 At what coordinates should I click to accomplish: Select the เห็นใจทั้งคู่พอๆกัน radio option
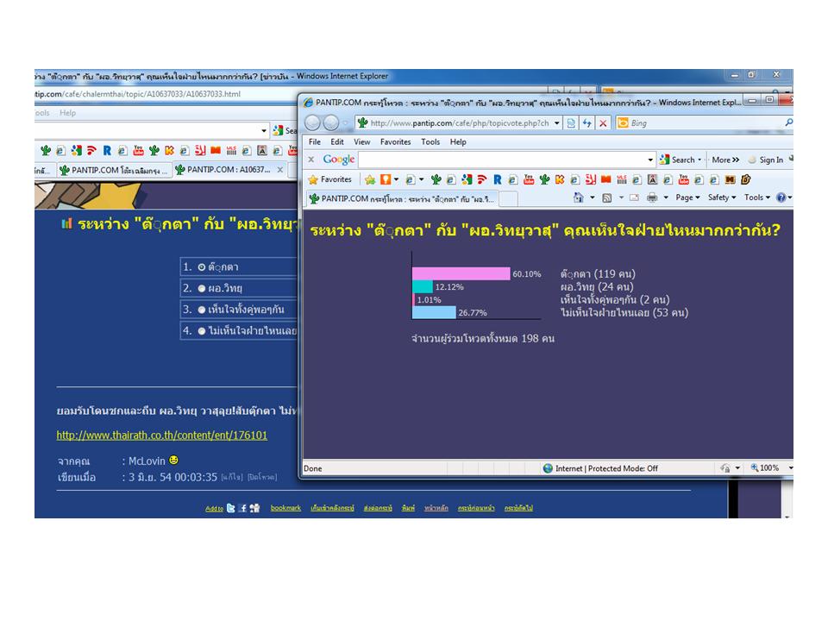pyautogui.click(x=201, y=310)
